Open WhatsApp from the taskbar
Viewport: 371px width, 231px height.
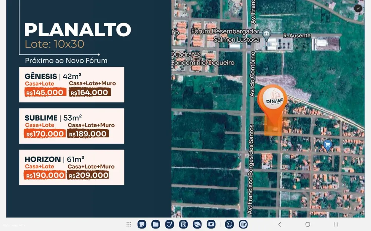tap(229, 224)
